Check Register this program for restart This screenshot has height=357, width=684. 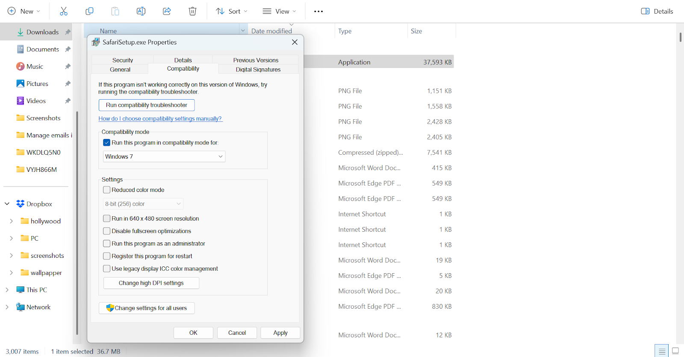click(107, 256)
